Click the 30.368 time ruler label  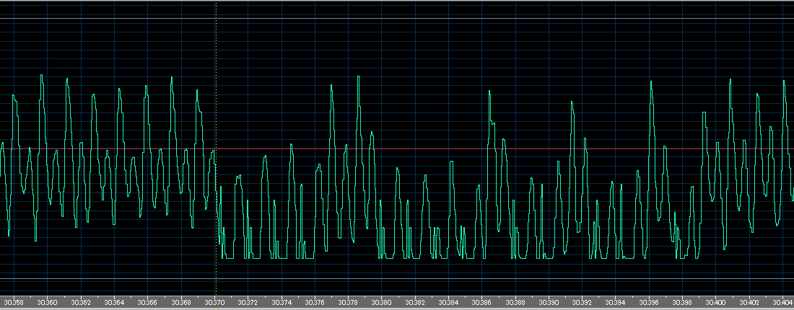(181, 302)
